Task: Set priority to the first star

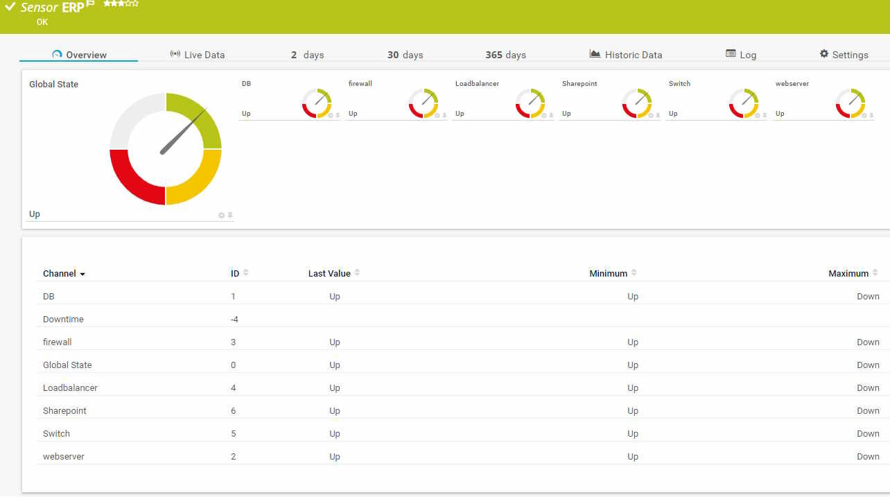Action: click(x=107, y=3)
